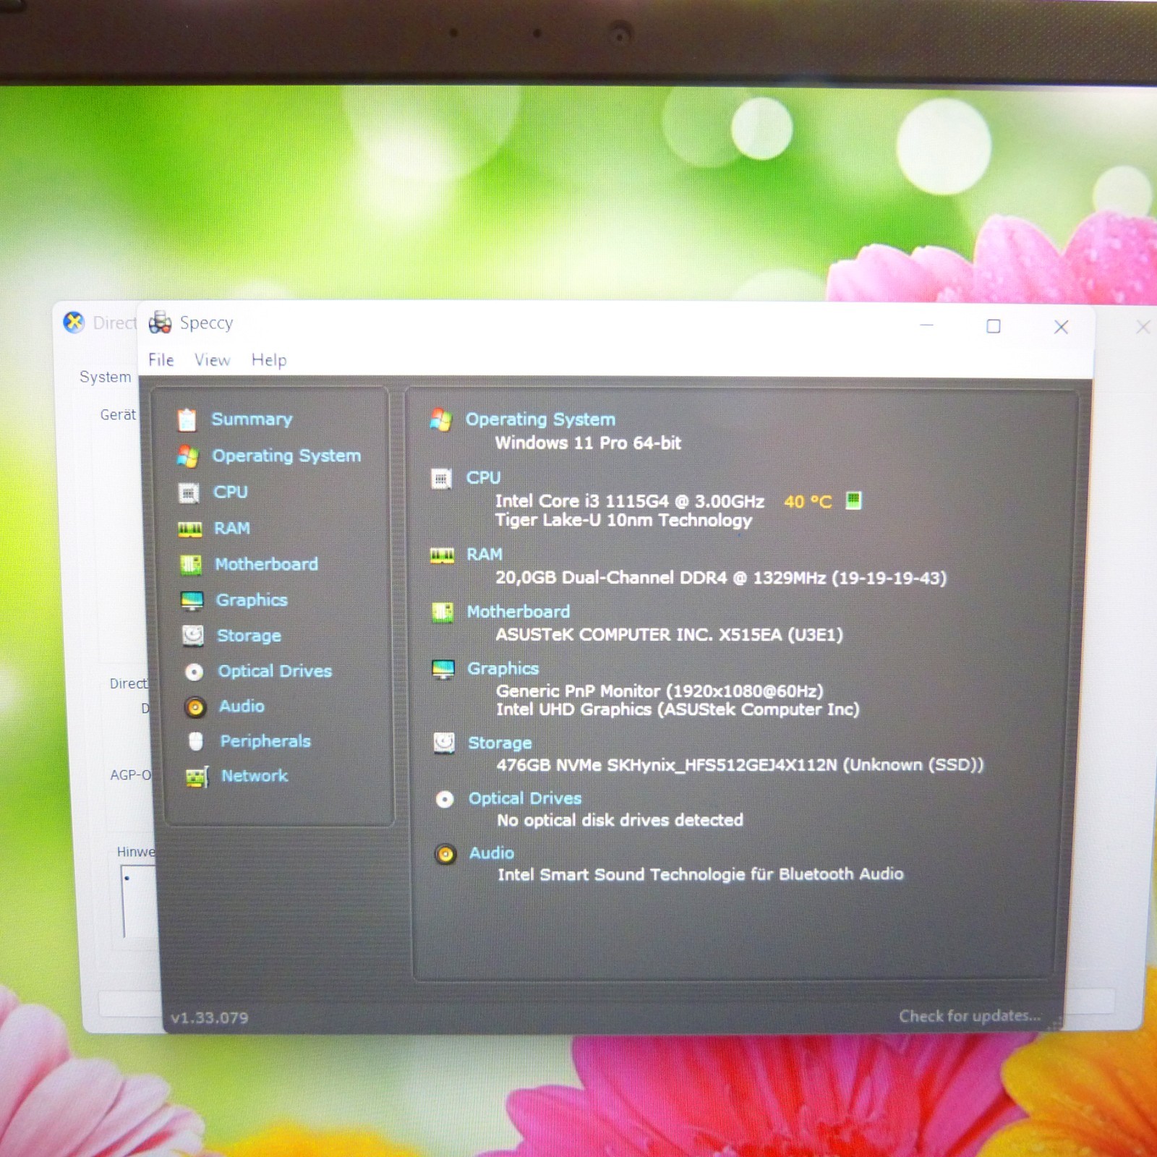Click the CPU chip icon in sidebar
Viewport: 1157px width, 1157px height.
(x=189, y=492)
